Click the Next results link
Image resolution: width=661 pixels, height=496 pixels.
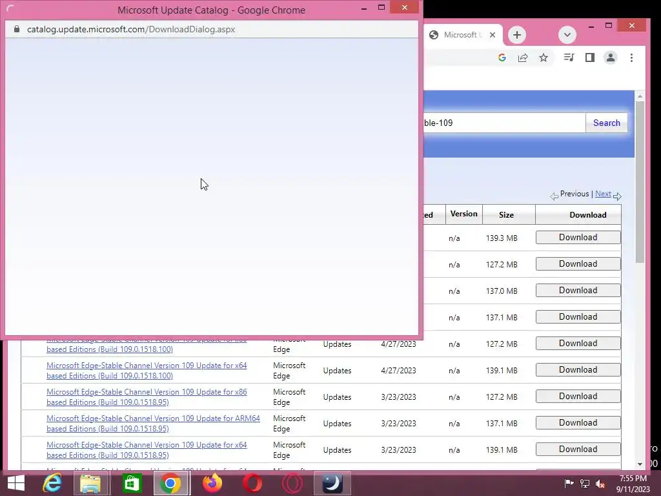pos(603,194)
